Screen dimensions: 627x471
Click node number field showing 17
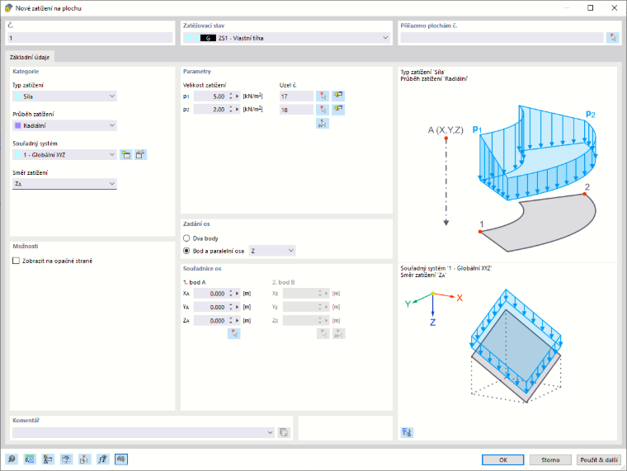[296, 97]
